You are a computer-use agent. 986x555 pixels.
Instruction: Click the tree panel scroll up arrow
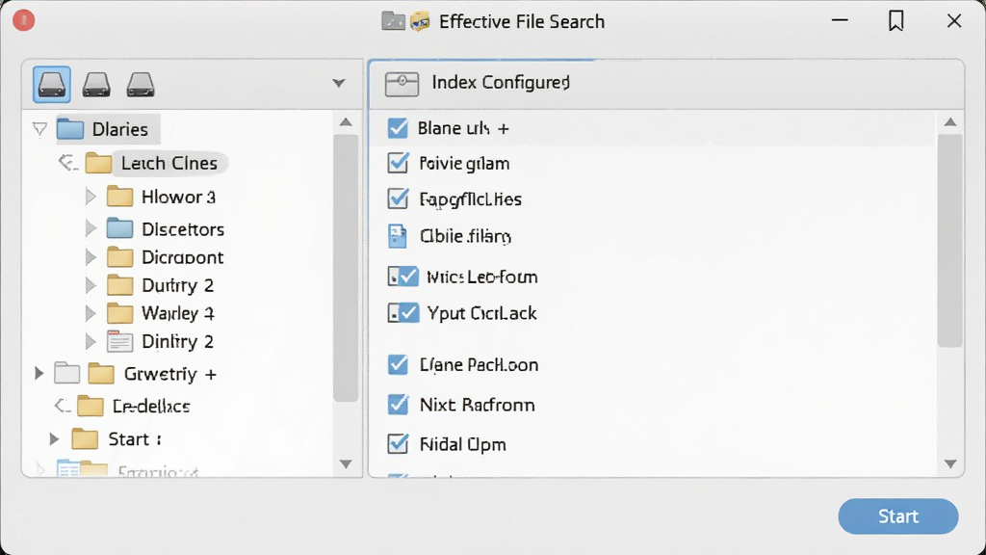[346, 122]
